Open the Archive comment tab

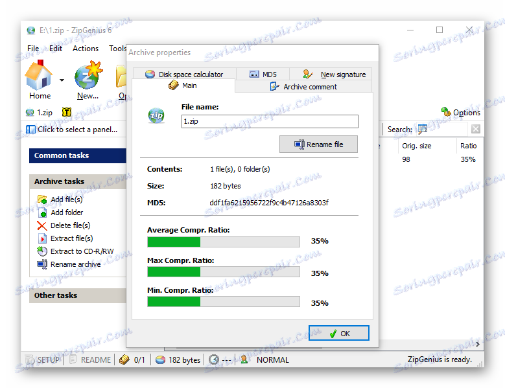(x=303, y=87)
